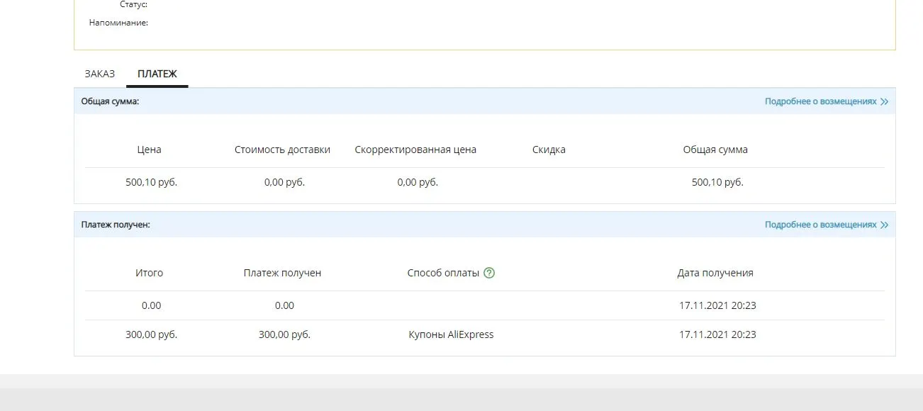923x411 pixels.
Task: Click the Общая сумма column header
Action: pos(715,150)
